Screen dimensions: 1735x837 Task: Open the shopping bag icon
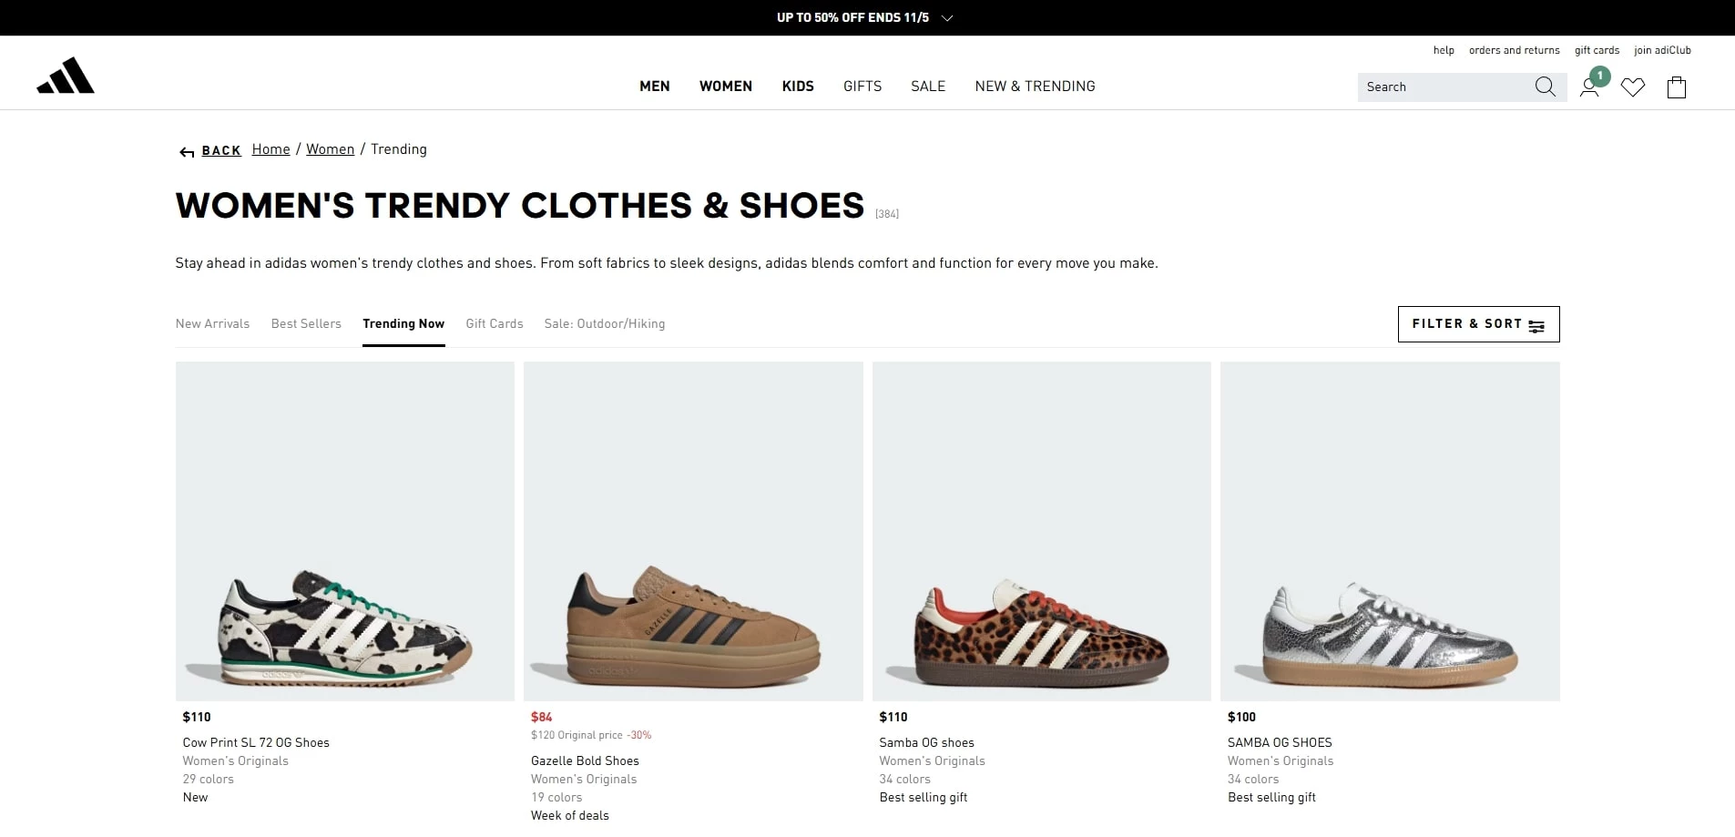[1677, 87]
